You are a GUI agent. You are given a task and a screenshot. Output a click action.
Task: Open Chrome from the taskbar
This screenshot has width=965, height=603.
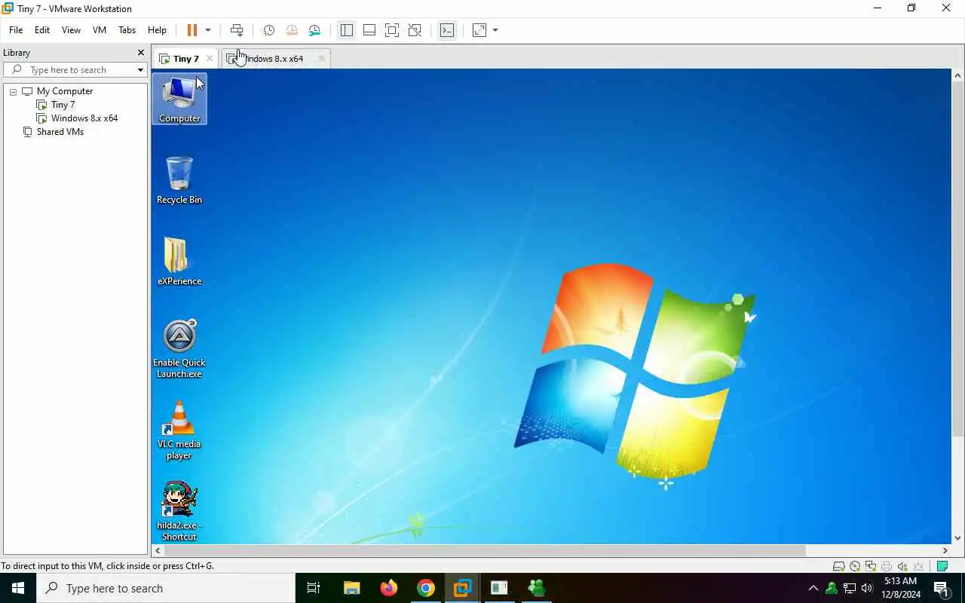coord(426,588)
